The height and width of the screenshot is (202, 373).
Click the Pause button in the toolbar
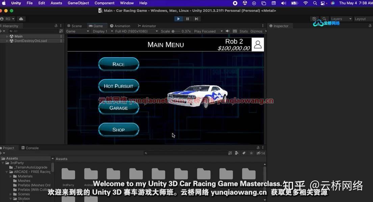pos(188,19)
